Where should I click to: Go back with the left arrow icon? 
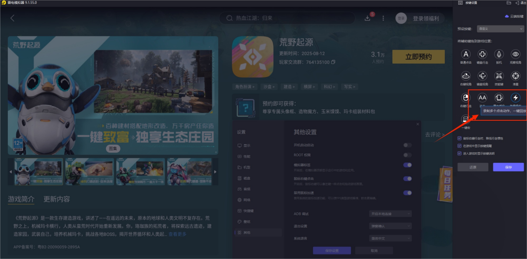tap(13, 18)
